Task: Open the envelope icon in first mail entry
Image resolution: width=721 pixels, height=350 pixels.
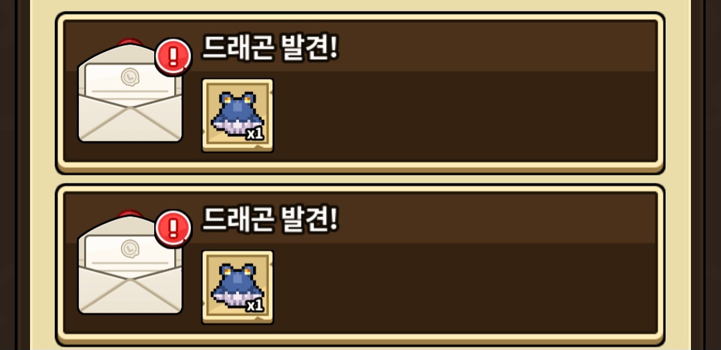Action: pos(130,93)
